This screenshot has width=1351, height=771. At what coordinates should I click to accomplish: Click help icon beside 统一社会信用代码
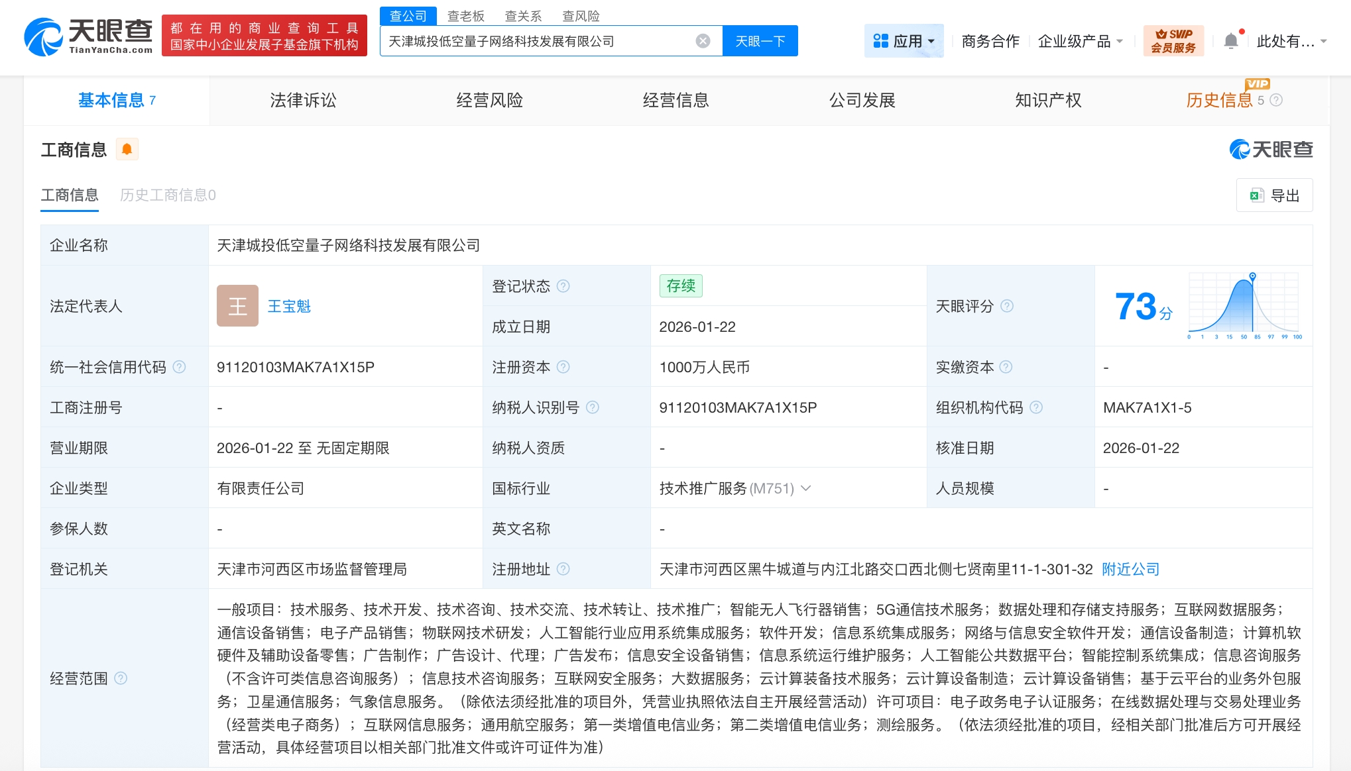coord(179,367)
